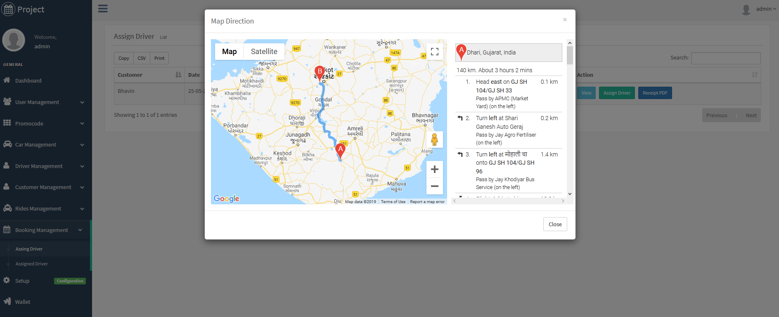
Task: Open Setup in sidebar
Action: click(22, 281)
